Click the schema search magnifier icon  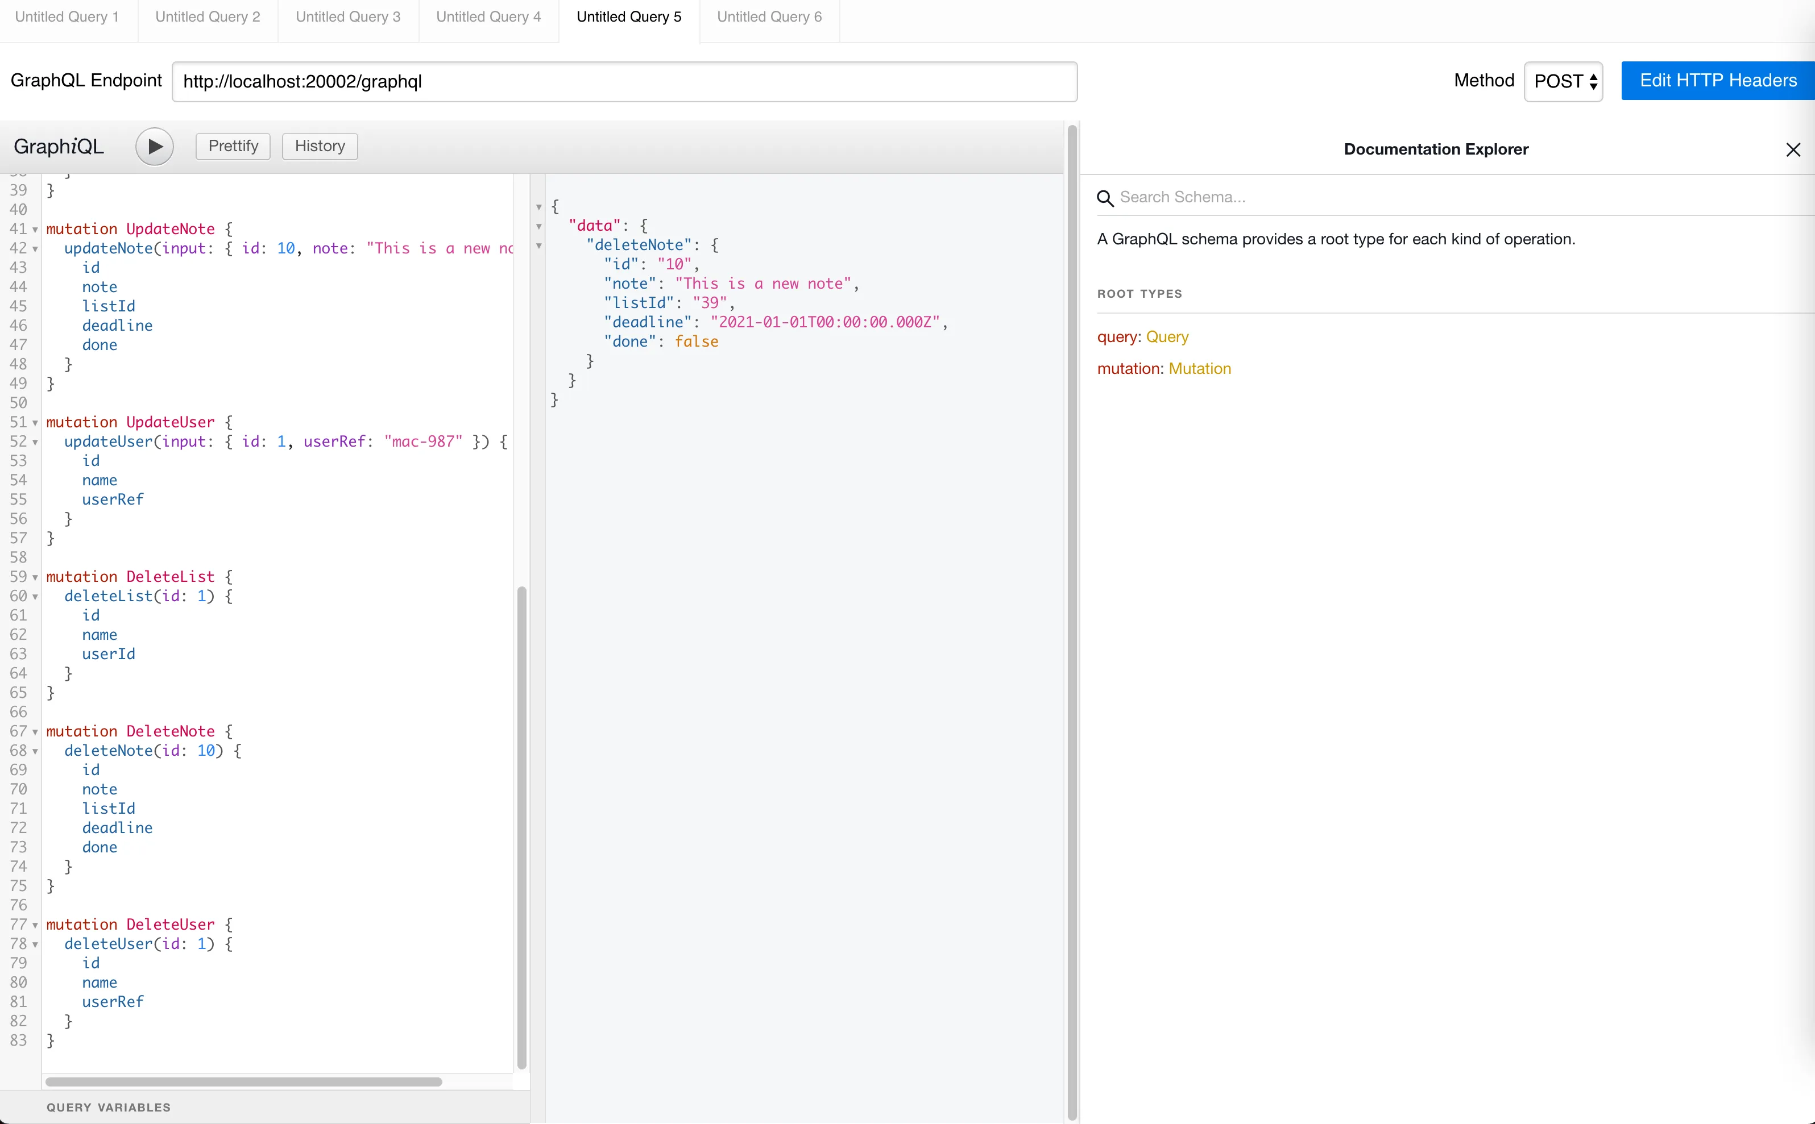point(1105,198)
